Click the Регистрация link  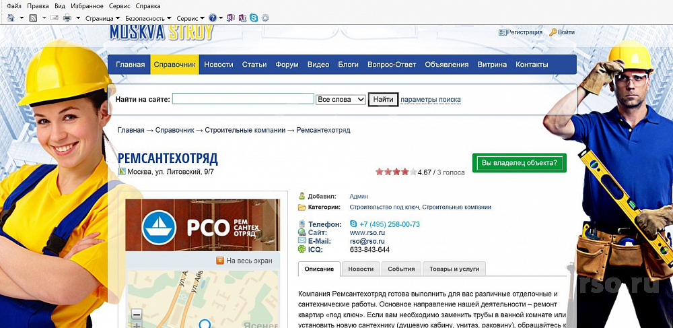pyautogui.click(x=524, y=32)
